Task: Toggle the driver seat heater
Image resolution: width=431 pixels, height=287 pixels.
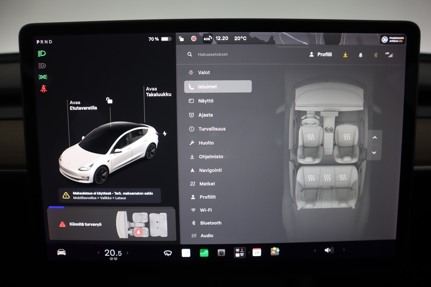Action: pos(311,137)
